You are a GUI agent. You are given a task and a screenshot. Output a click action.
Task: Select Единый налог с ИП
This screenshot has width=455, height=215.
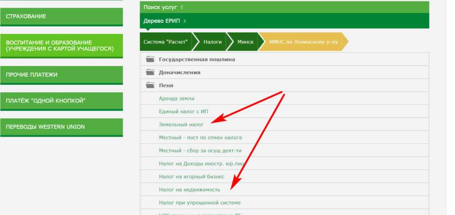click(x=184, y=111)
